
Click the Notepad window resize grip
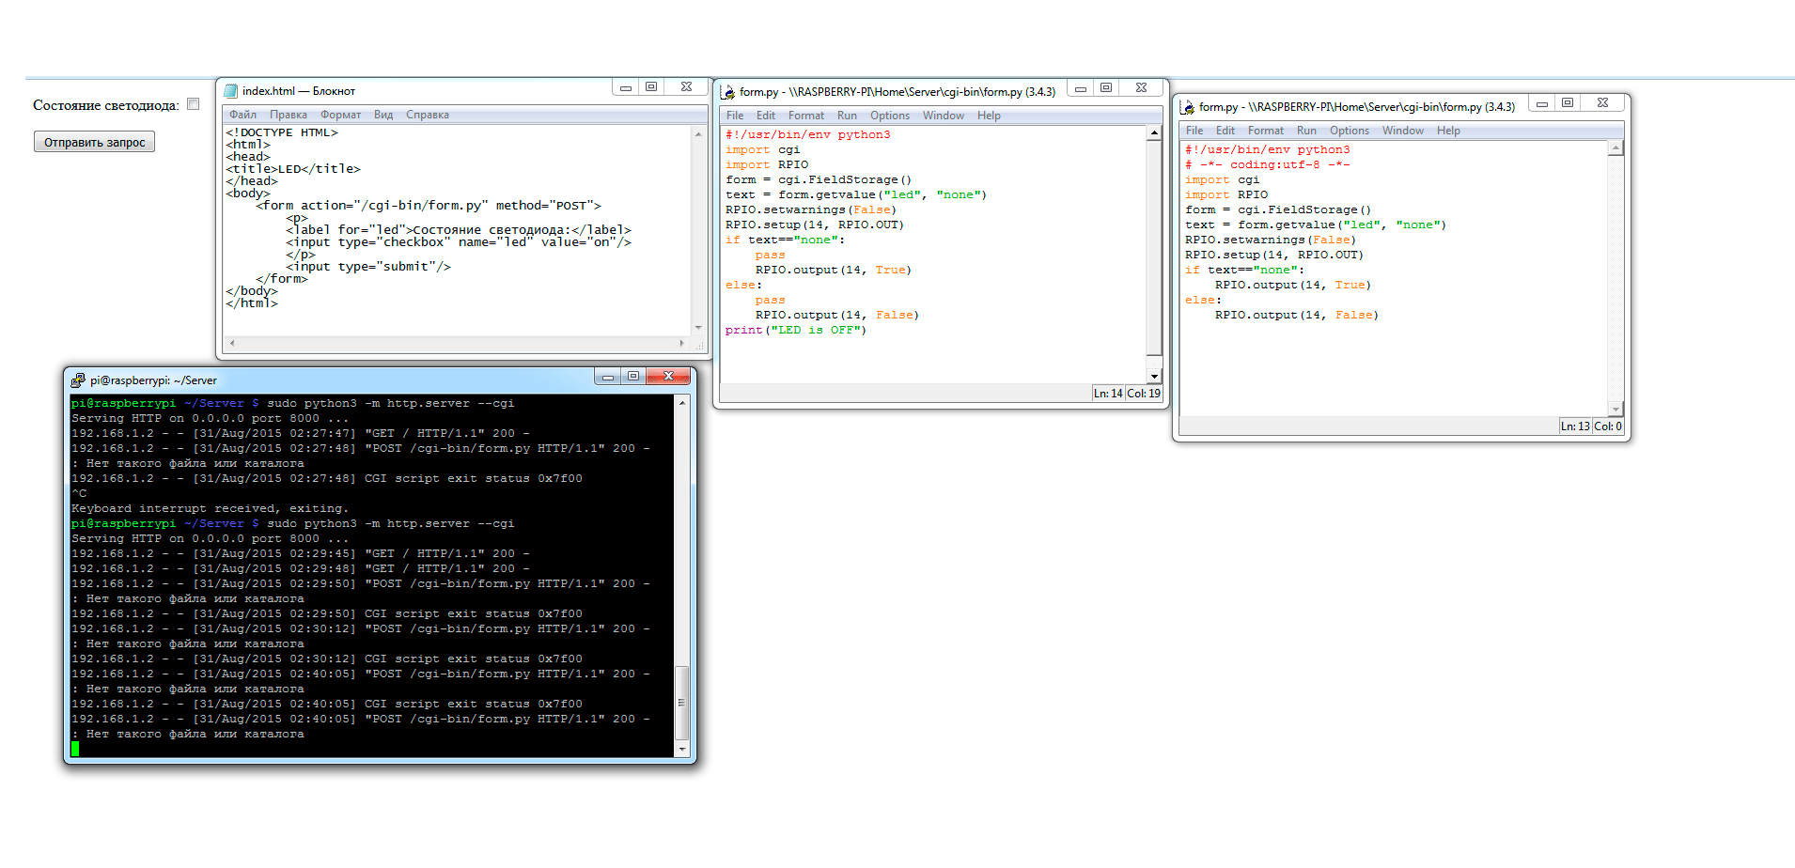tap(699, 345)
